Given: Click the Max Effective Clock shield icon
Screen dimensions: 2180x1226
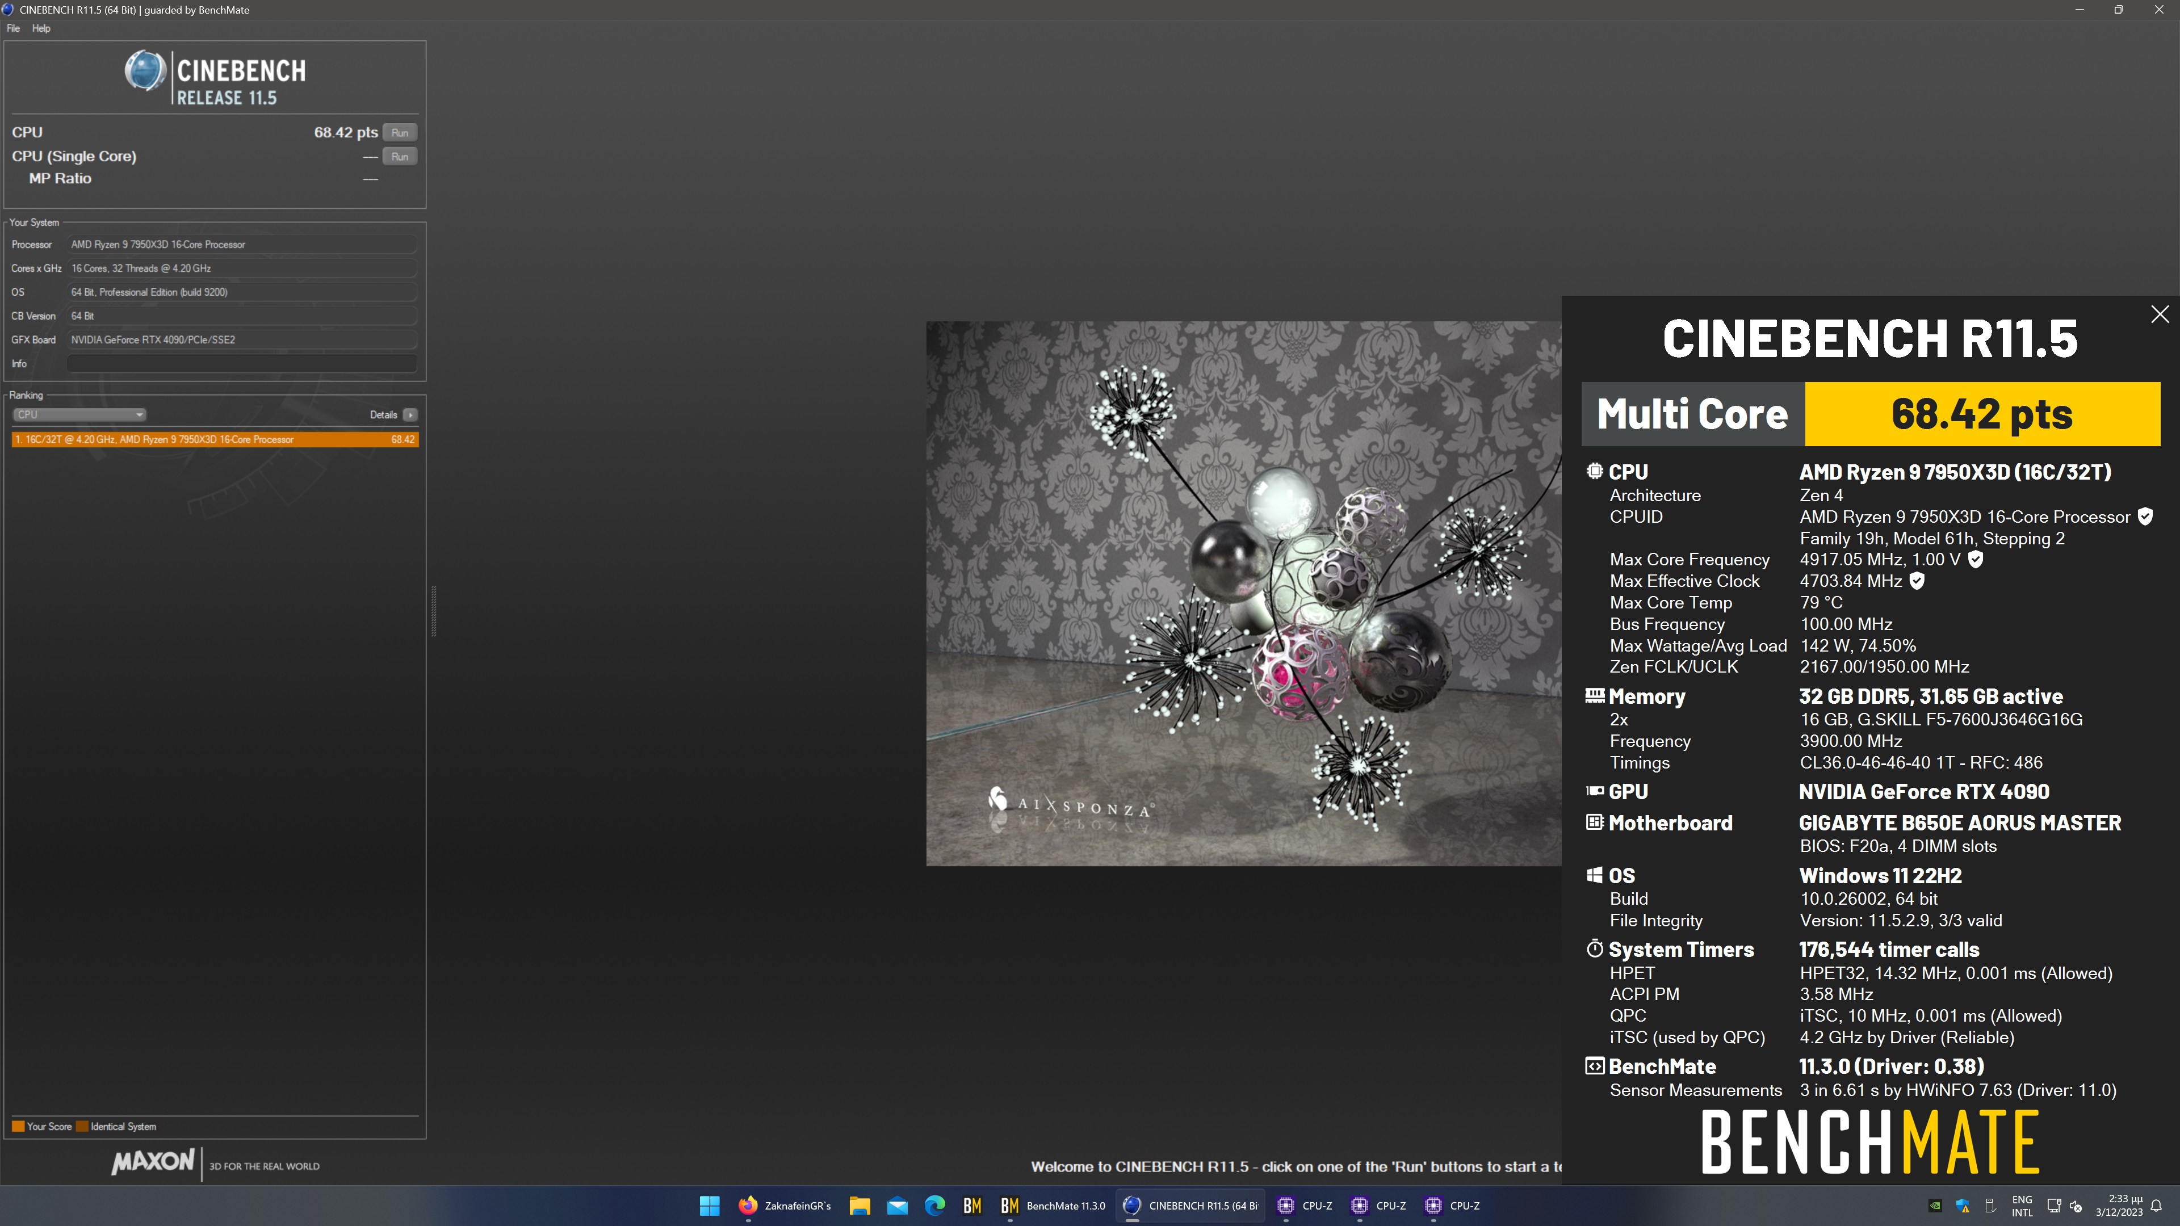Looking at the screenshot, I should click(x=1917, y=581).
